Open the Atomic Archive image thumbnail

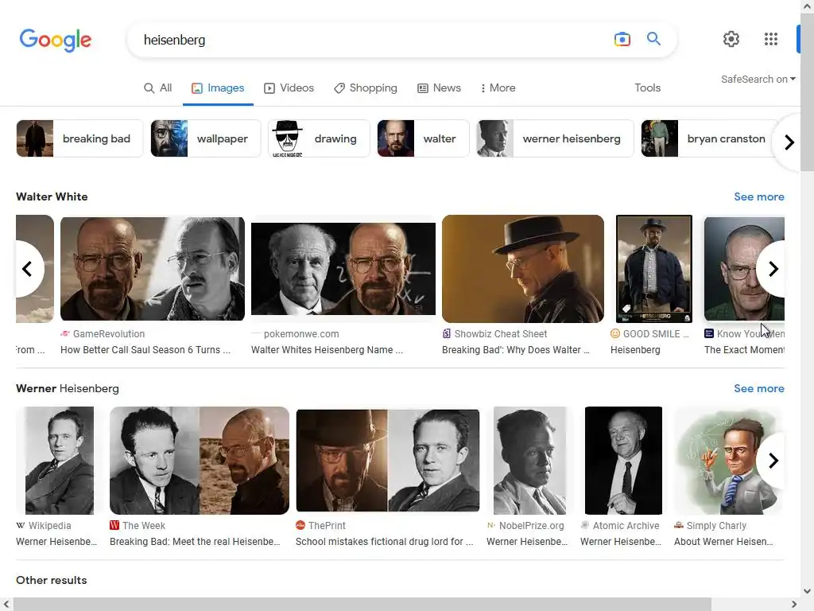(x=623, y=461)
